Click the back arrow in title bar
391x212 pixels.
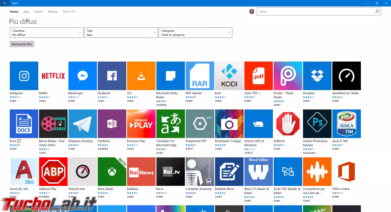[x=4, y=3]
